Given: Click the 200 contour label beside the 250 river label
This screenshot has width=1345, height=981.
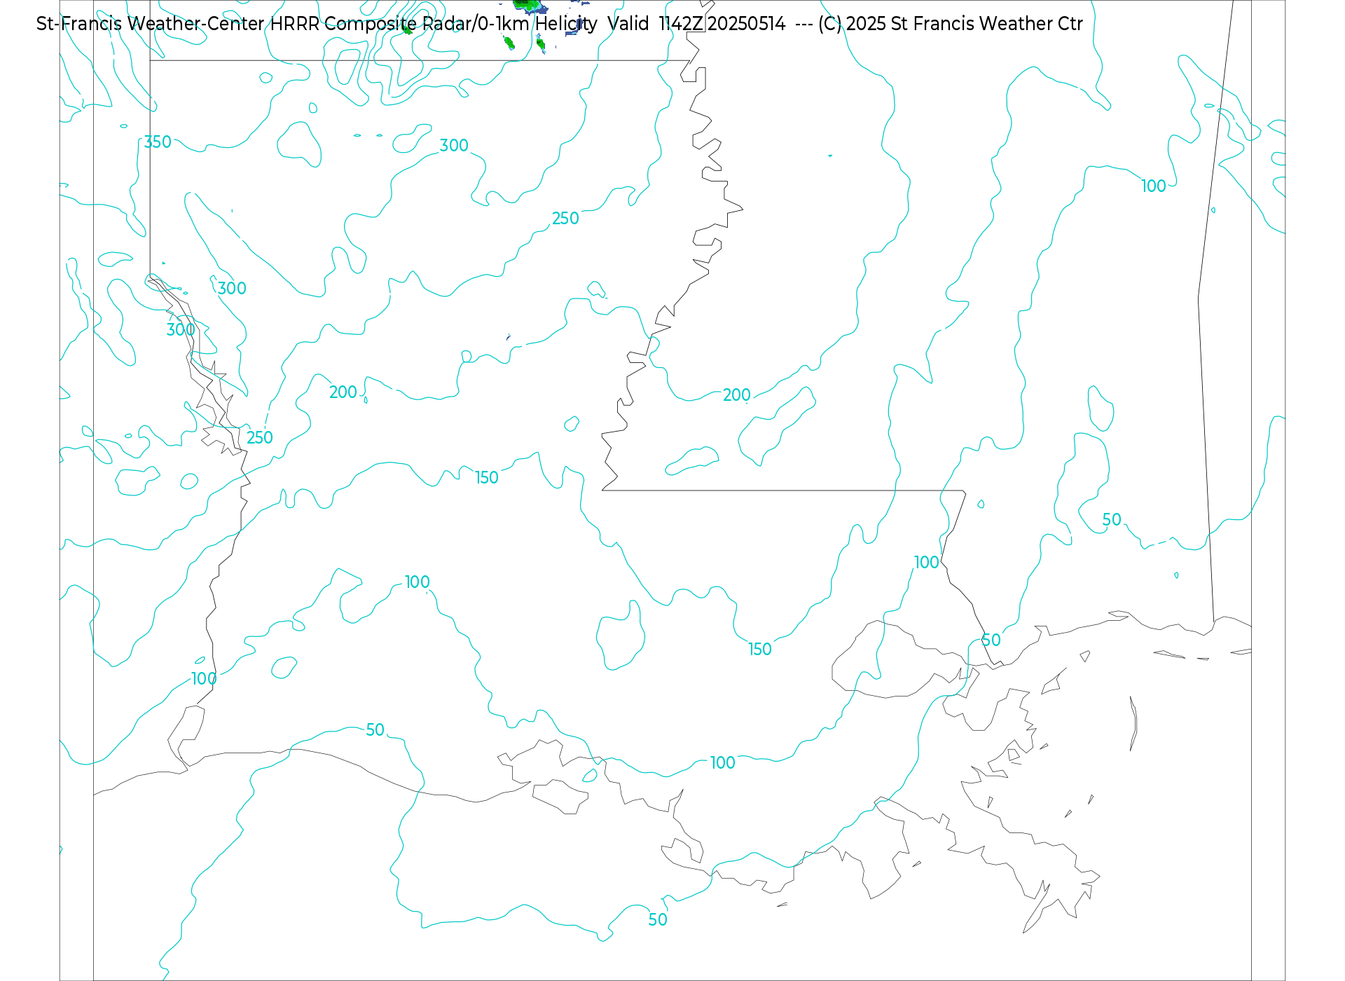Looking at the screenshot, I should [x=343, y=392].
